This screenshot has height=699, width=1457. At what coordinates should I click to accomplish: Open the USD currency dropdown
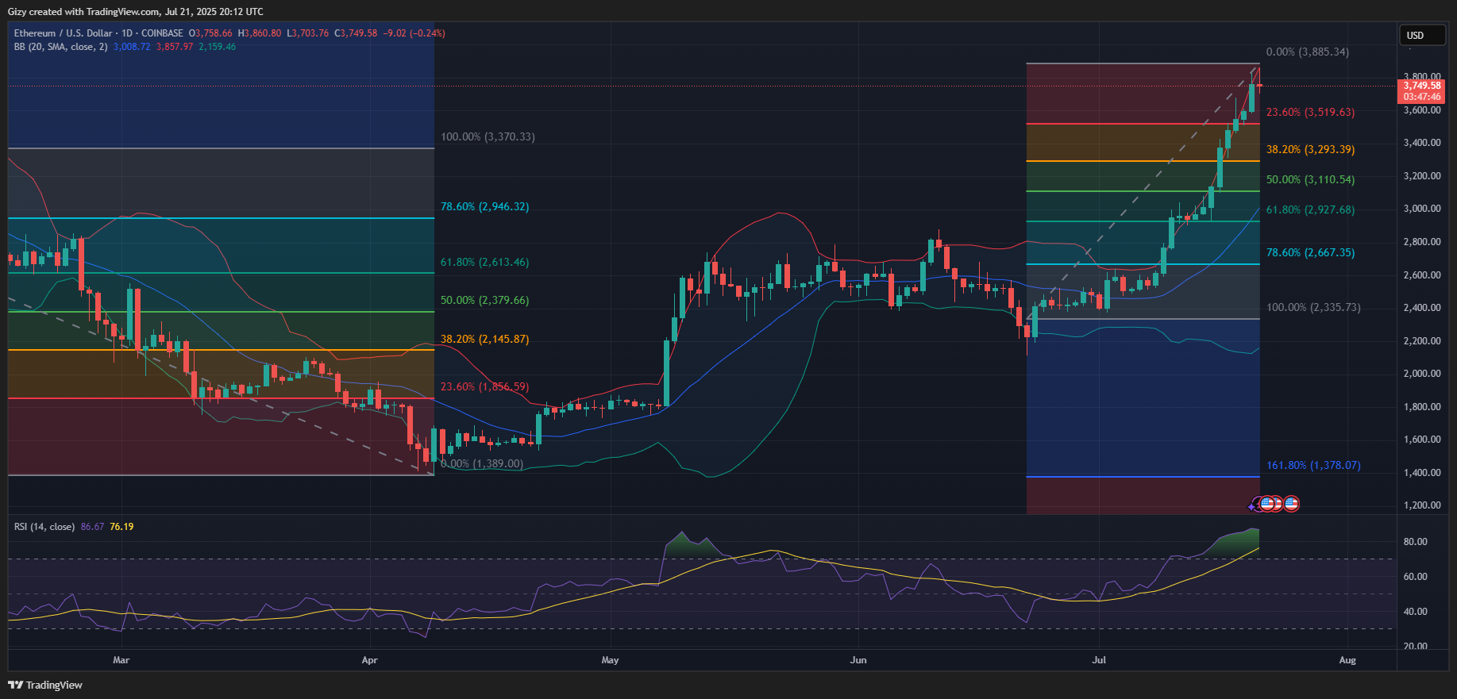click(1420, 35)
